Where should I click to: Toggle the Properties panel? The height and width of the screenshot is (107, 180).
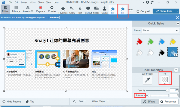(x=168, y=101)
